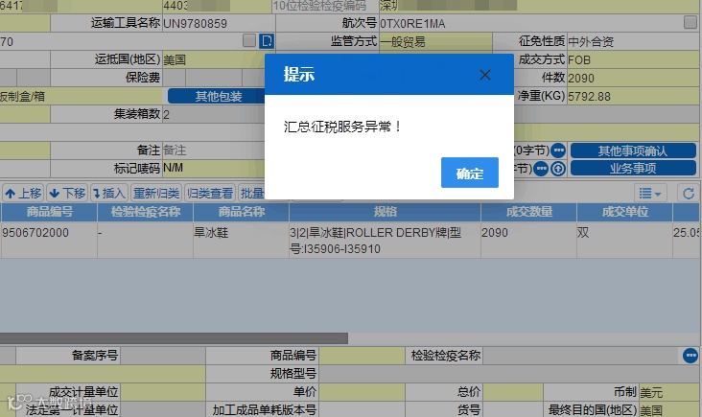Click the 商品名称 column header
This screenshot has height=417, width=702.
point(242,212)
